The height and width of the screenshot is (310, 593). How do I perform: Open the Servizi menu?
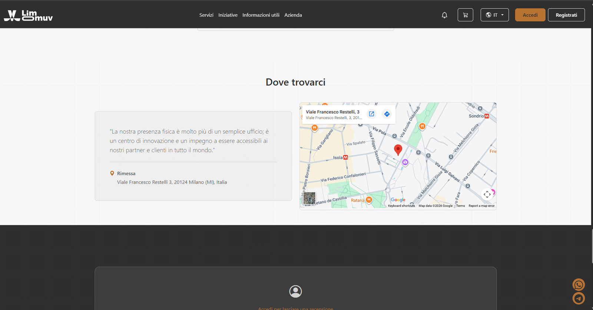pos(206,15)
